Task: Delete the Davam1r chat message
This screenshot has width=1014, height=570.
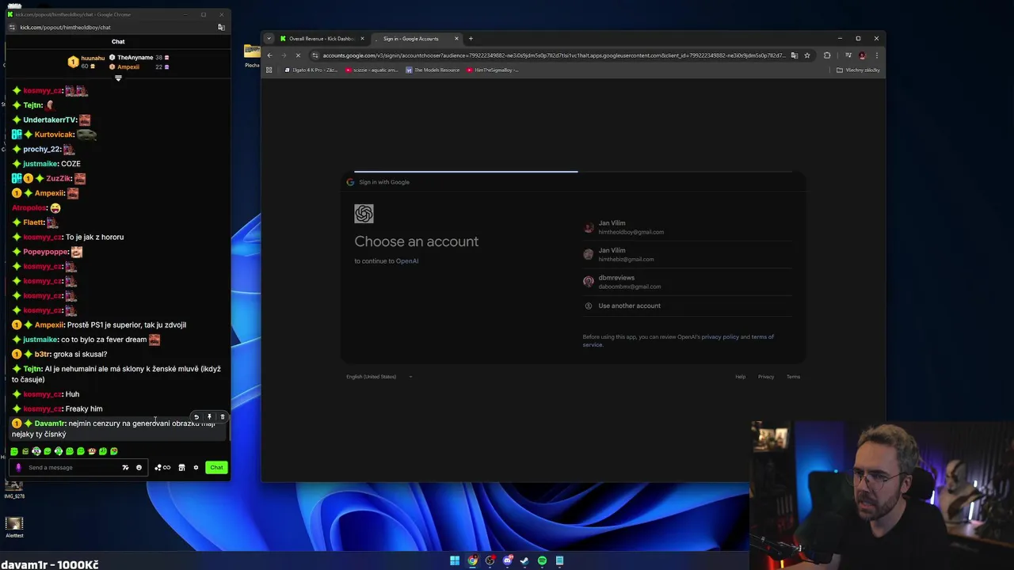Action: click(223, 417)
